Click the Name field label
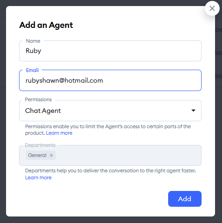This screenshot has width=222, height=223. click(33, 41)
